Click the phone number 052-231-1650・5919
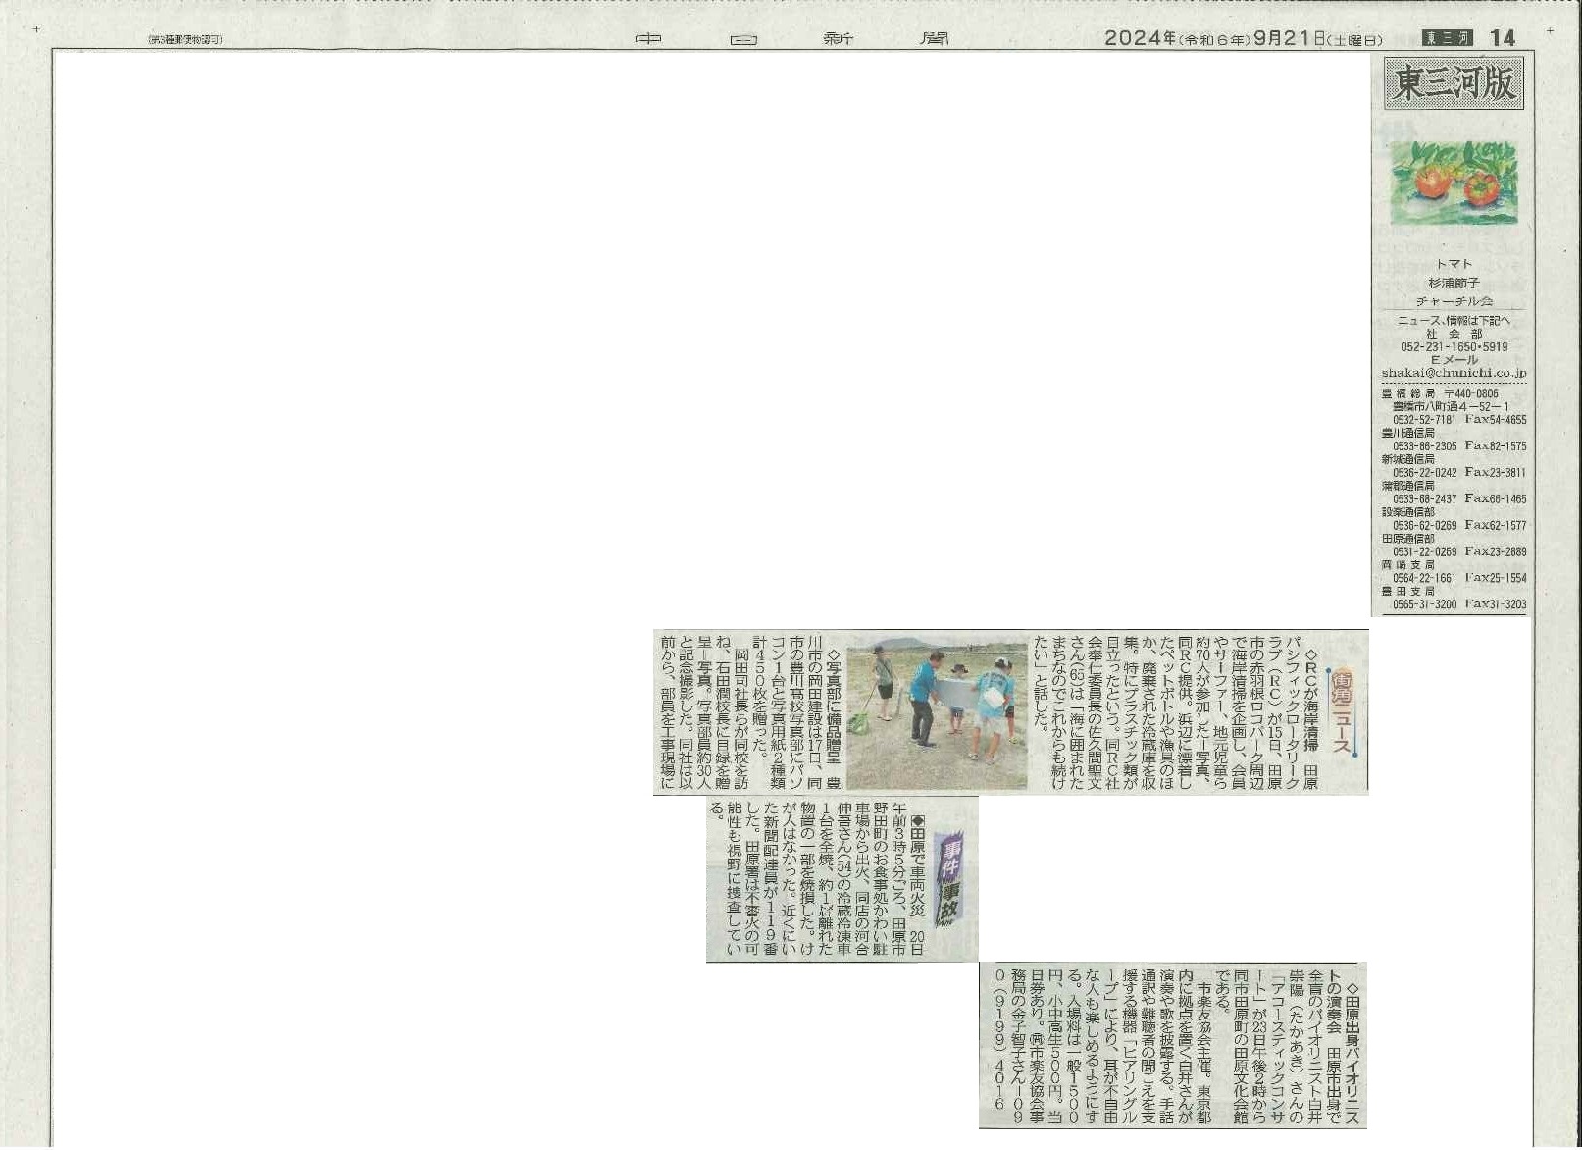Viewport: 1582px width, 1150px height. pos(1454,347)
